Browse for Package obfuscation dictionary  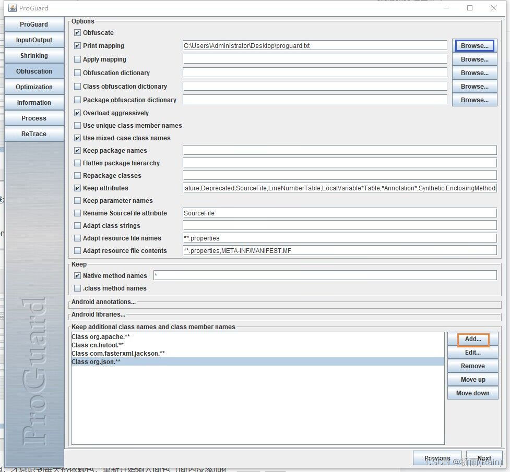coord(475,100)
